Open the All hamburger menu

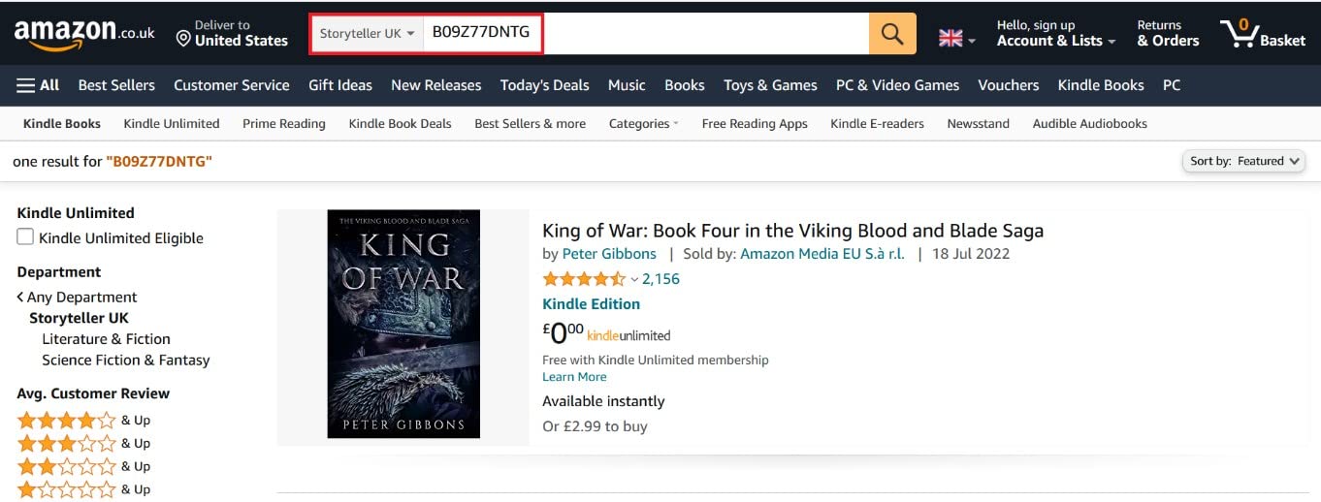tap(38, 85)
